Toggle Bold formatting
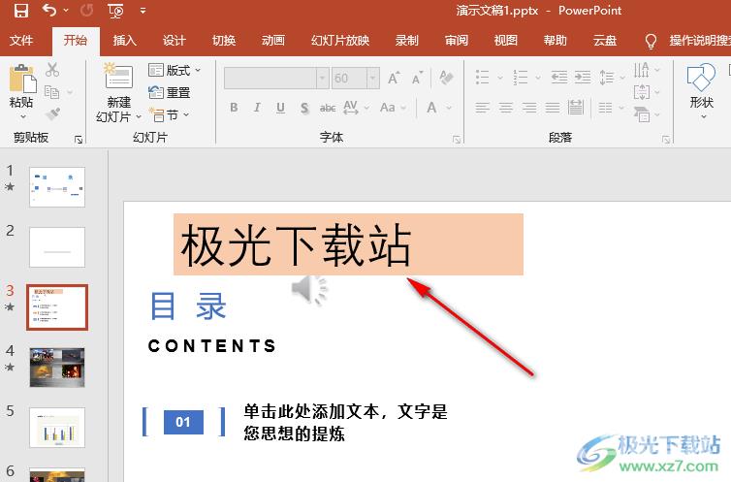The image size is (731, 482). click(234, 108)
